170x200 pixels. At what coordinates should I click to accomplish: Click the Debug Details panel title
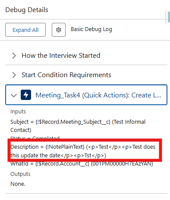(27, 10)
